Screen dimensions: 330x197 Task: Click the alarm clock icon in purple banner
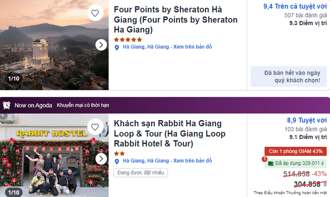point(6,105)
